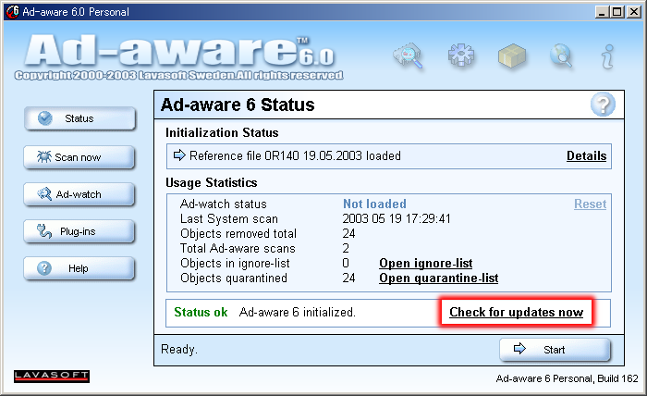Close the Ad-aware window

tap(634, 12)
